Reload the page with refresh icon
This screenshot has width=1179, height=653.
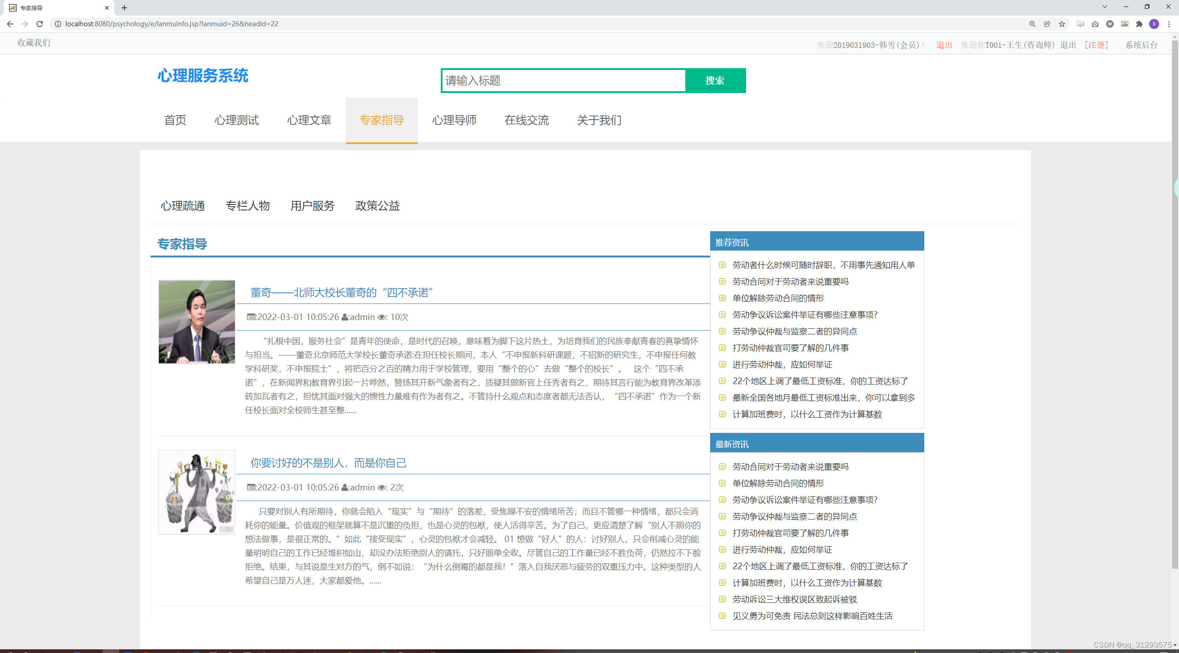click(x=40, y=24)
